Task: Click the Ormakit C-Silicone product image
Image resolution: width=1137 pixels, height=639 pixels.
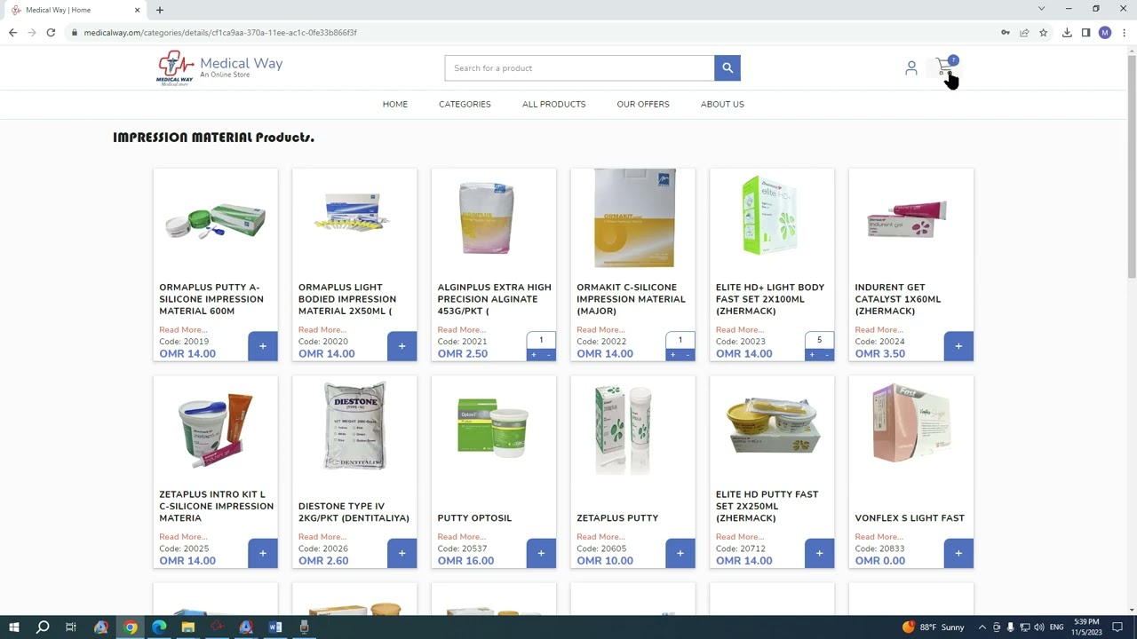Action: click(x=633, y=218)
